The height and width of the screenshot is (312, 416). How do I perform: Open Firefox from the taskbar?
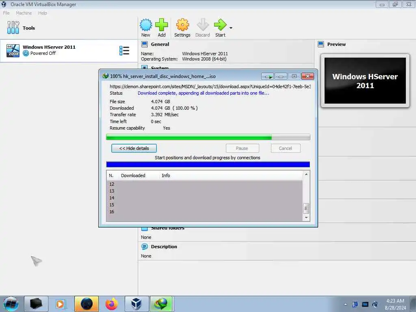click(x=112, y=304)
